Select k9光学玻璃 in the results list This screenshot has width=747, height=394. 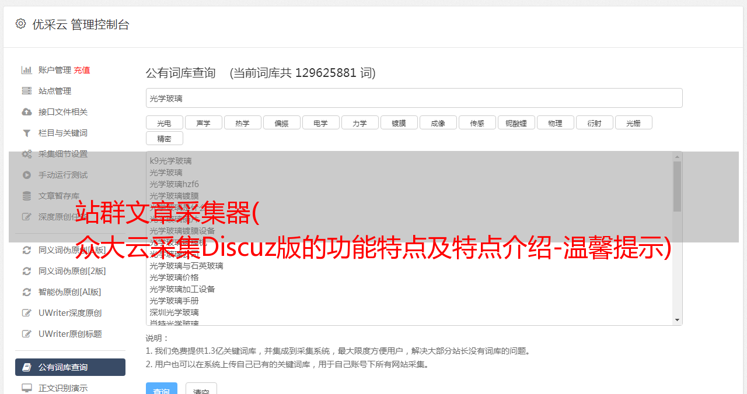tap(170, 161)
